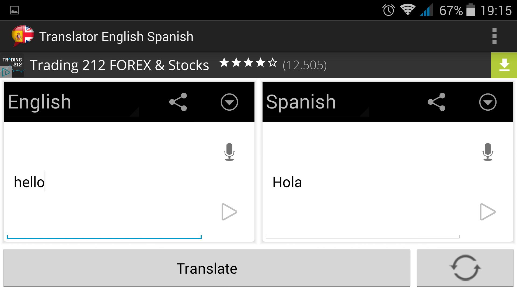517x290 pixels.
Task: Click the swap languages icon
Action: click(x=465, y=267)
